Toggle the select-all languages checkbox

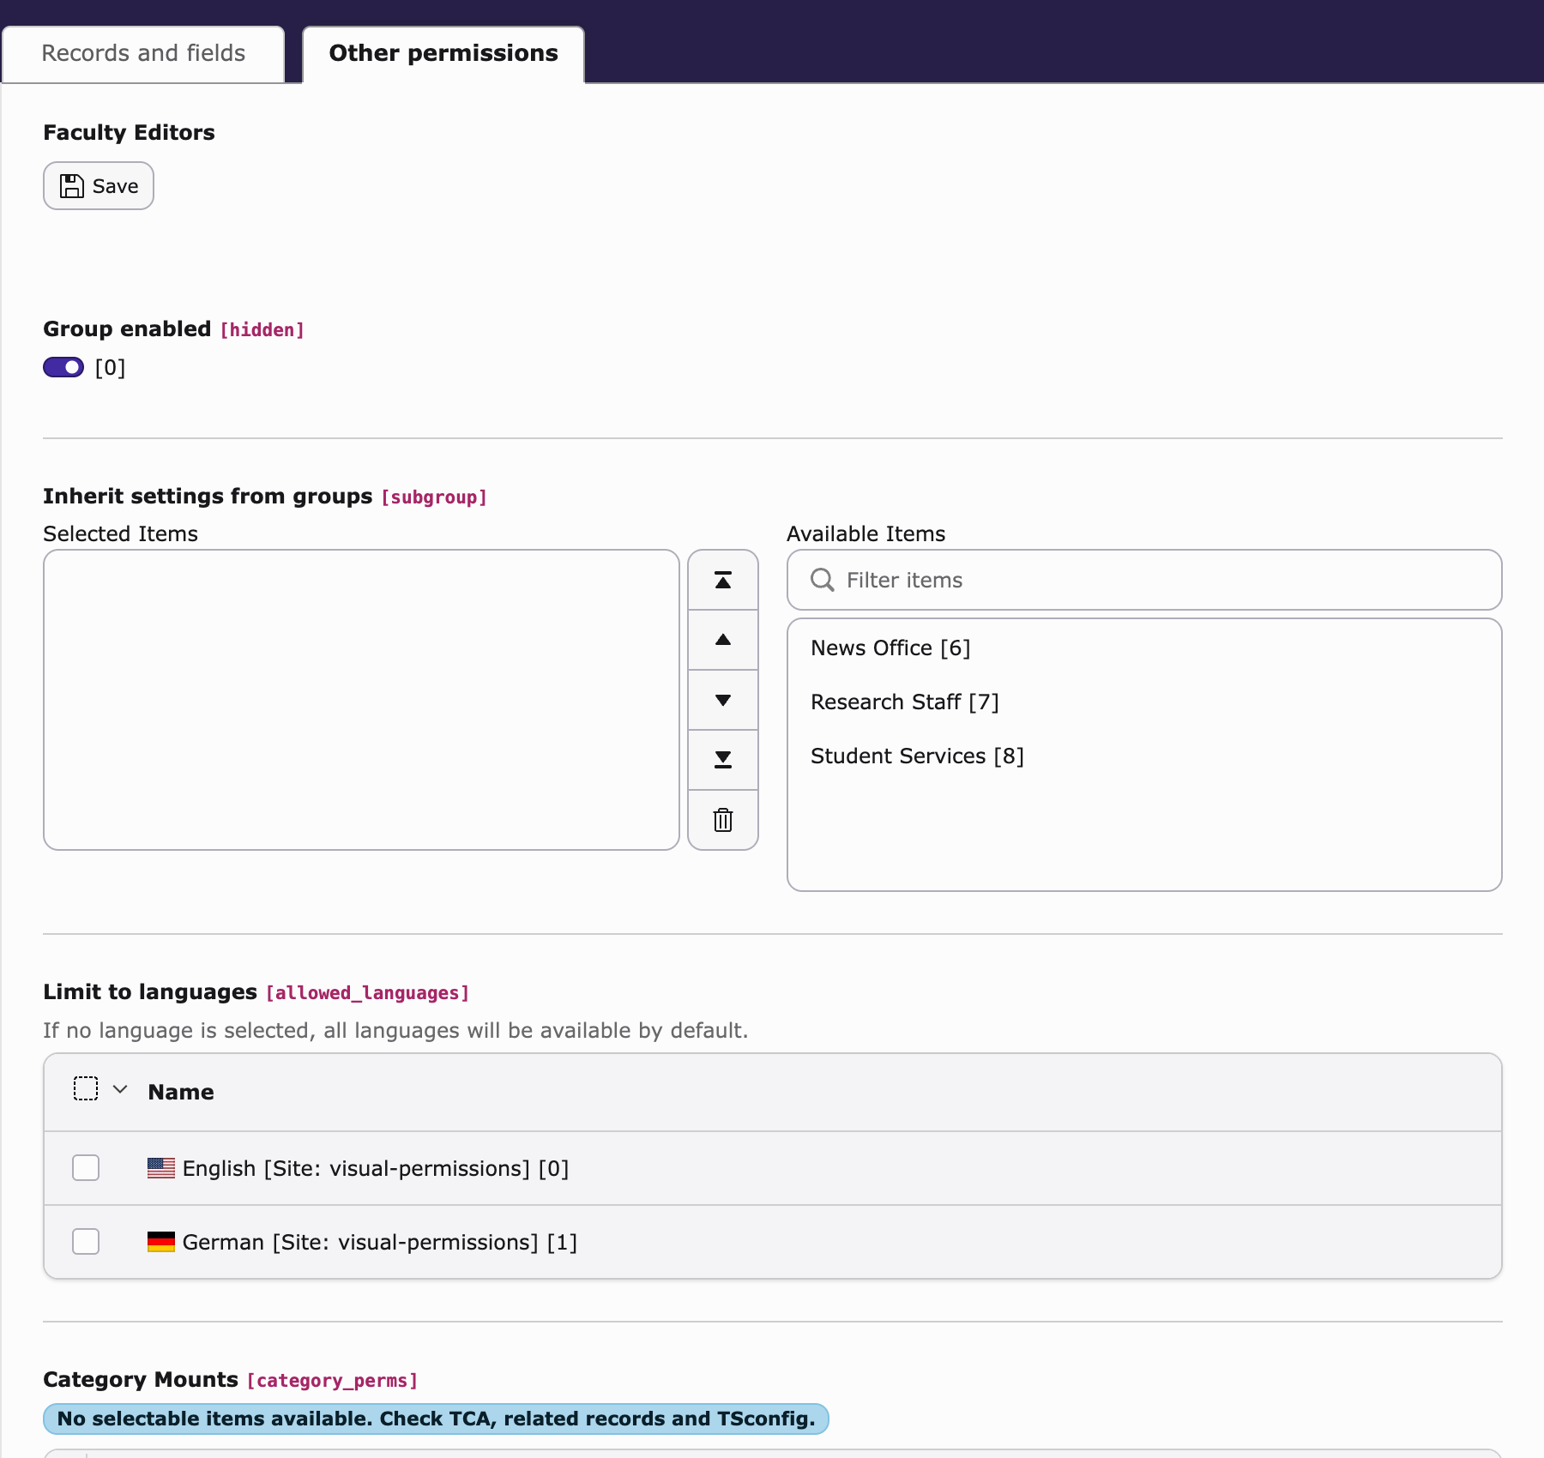(86, 1089)
